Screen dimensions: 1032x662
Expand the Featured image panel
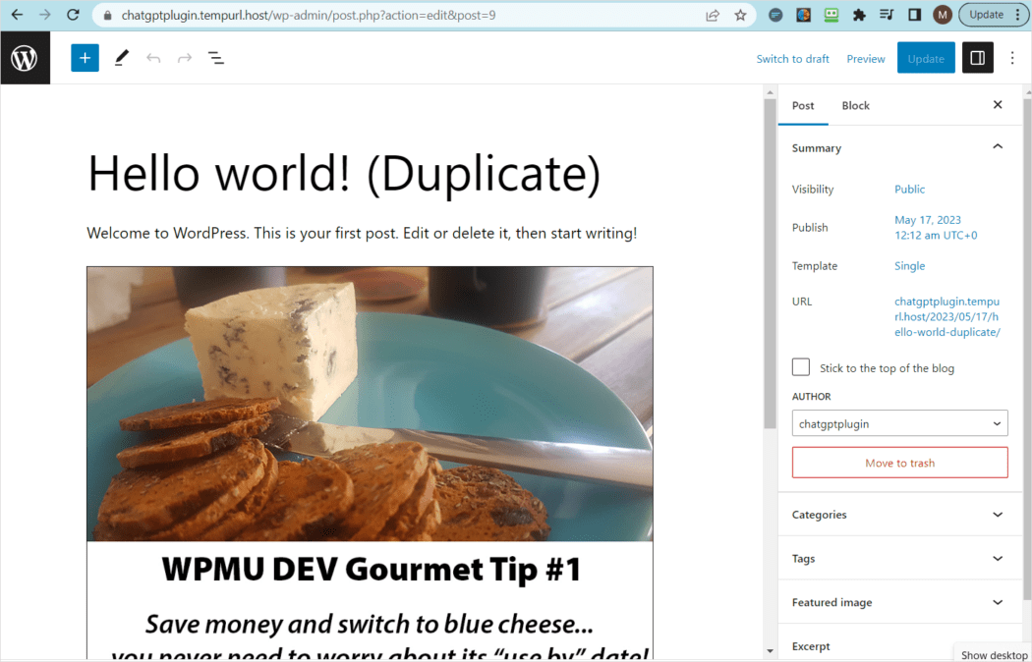tap(899, 602)
